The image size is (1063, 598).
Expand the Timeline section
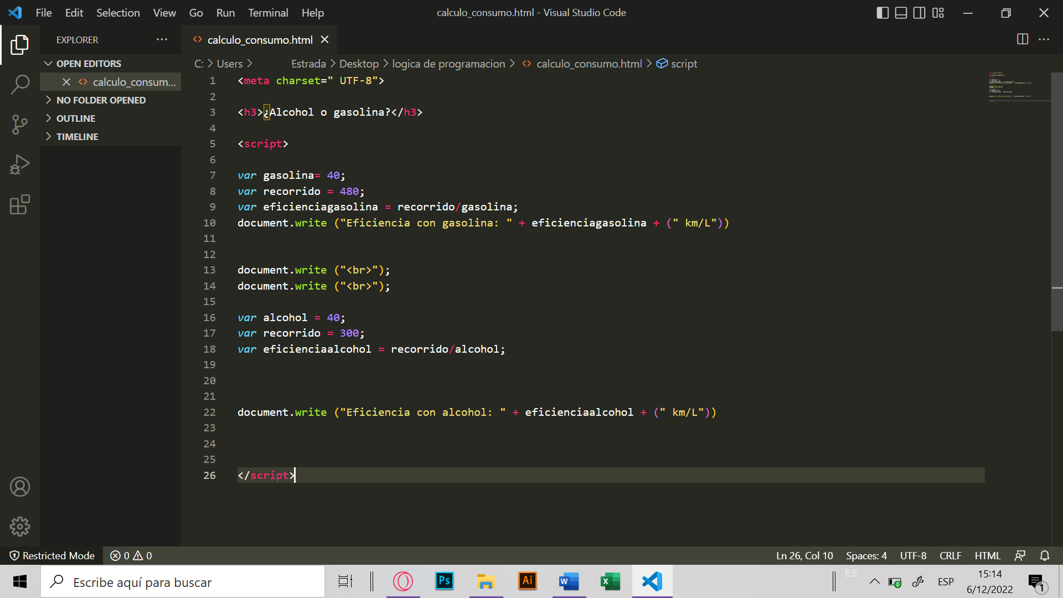pos(111,137)
